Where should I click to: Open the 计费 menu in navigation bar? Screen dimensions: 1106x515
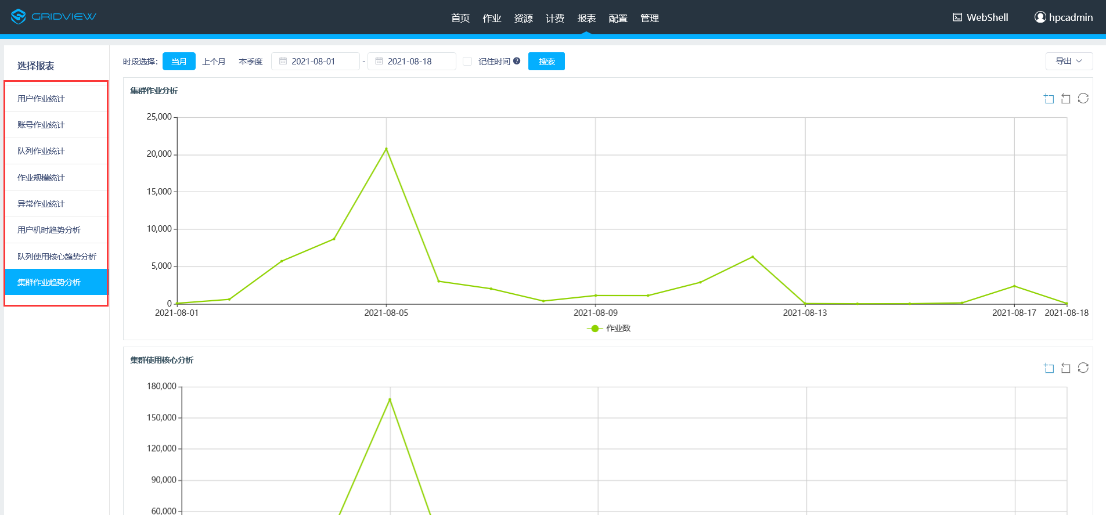coord(554,19)
